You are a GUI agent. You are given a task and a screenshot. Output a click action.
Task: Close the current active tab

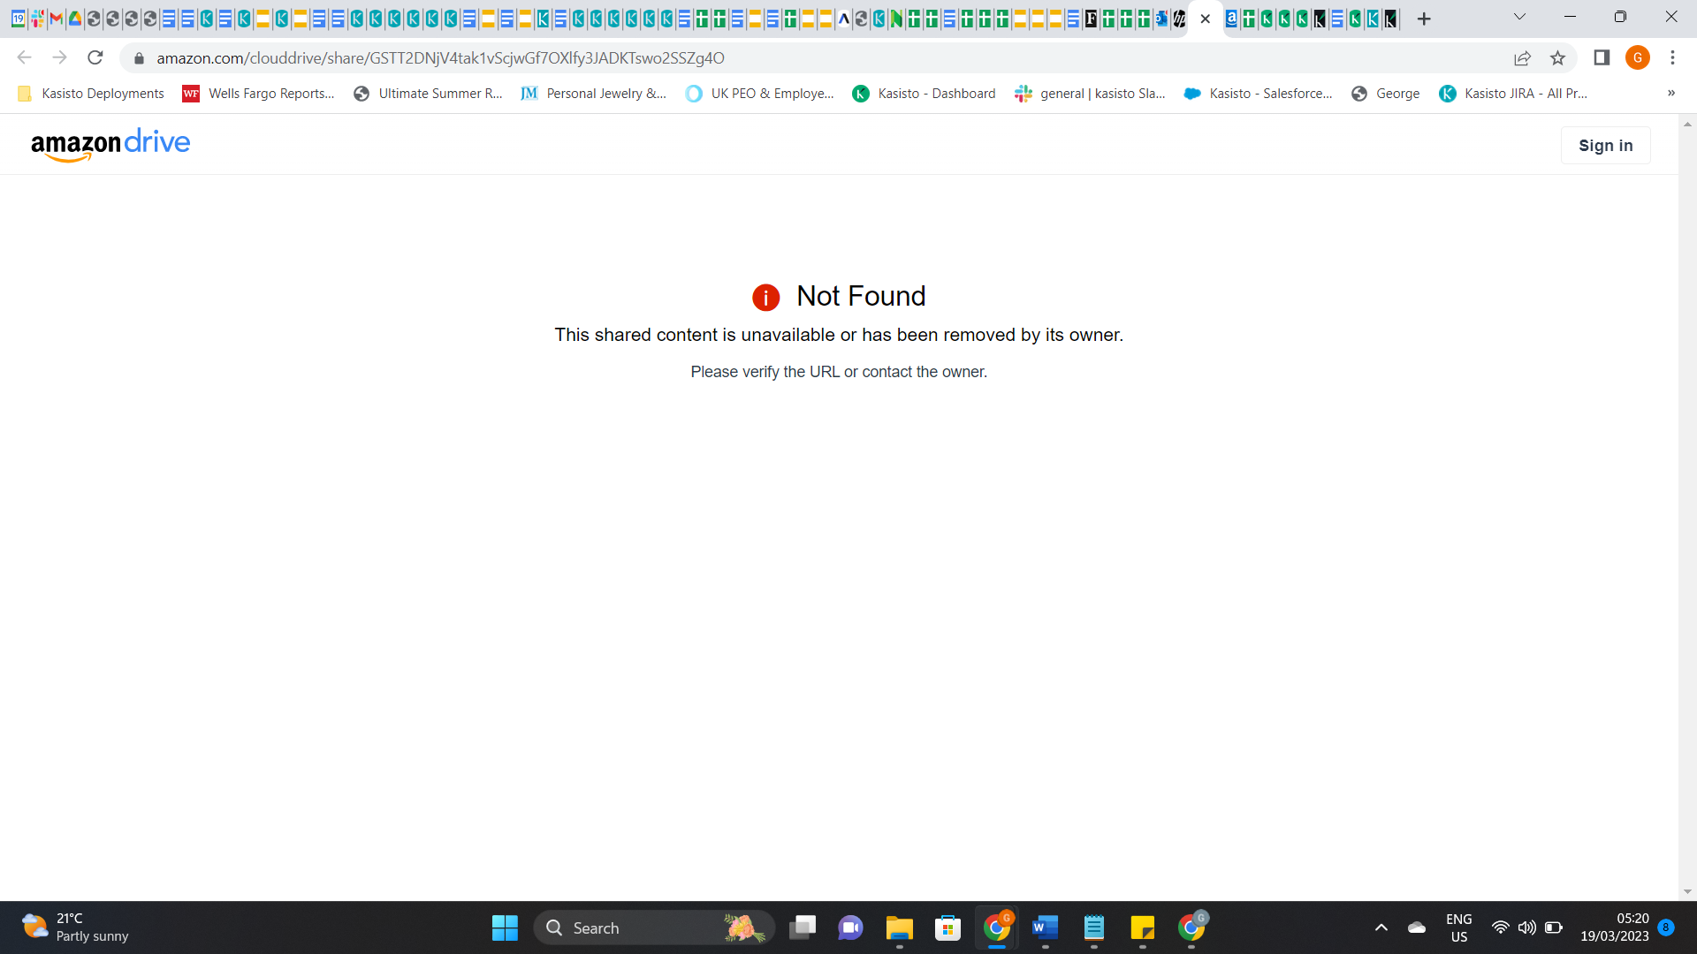pos(1205,19)
